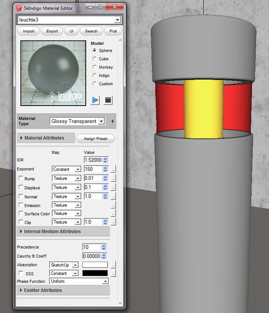Open the Glossy Transparent material type dropdown

click(x=77, y=121)
